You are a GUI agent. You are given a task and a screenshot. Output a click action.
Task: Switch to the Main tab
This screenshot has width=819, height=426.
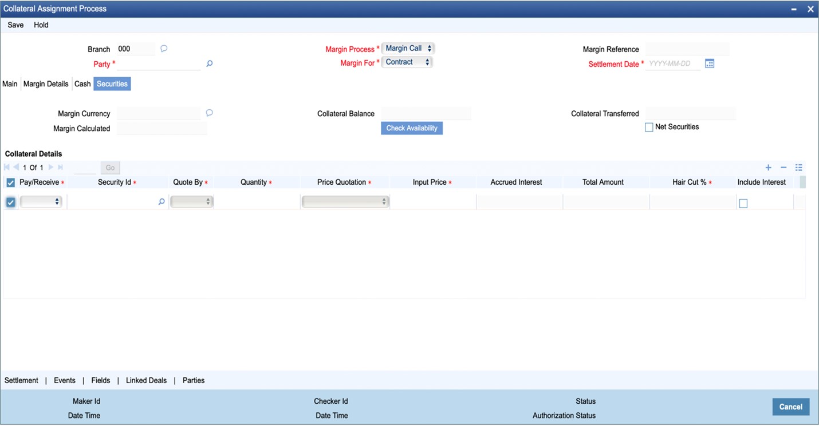10,84
